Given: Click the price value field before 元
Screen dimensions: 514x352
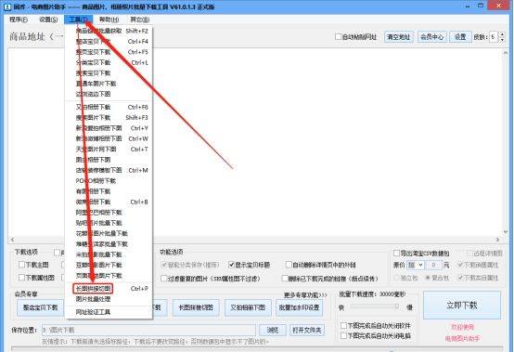Looking at the screenshot, I should pos(433,265).
